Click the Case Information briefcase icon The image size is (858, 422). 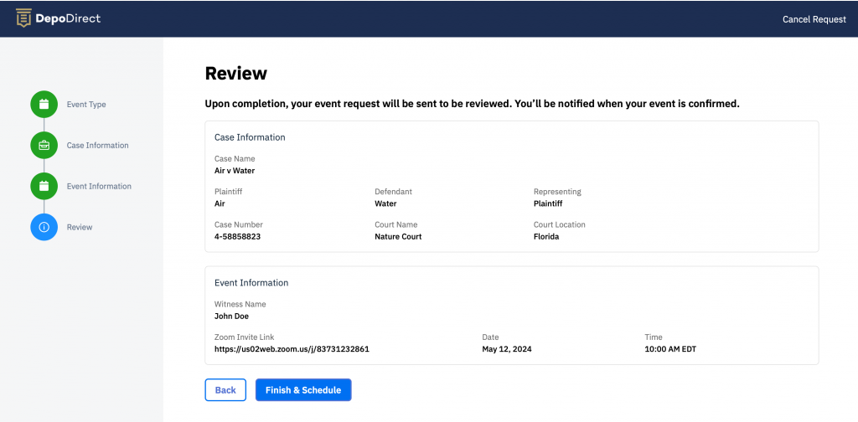[44, 146]
